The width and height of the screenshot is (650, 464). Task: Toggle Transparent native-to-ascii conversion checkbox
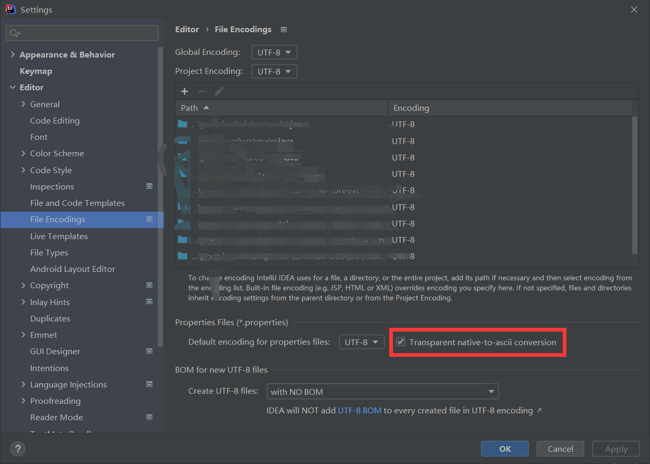coord(401,342)
